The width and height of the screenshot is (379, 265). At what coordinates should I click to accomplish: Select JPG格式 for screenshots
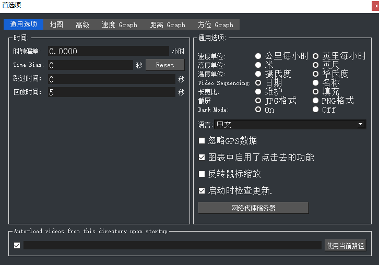coord(276,101)
